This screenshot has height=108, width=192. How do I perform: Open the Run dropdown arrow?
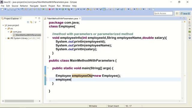(66, 9)
